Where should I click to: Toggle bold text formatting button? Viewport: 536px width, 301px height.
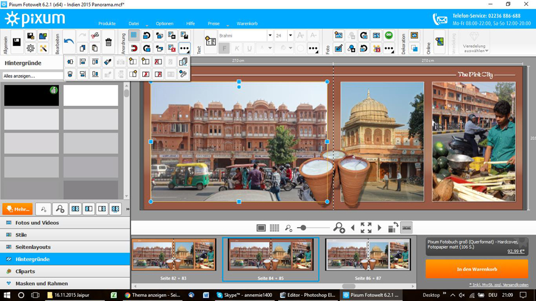[x=224, y=48]
